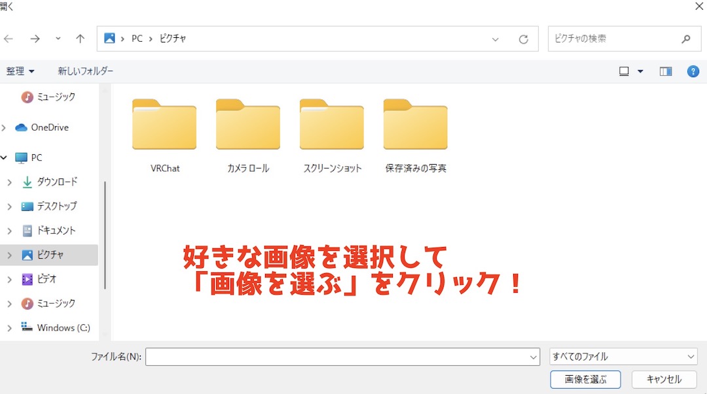Image resolution: width=707 pixels, height=394 pixels.
Task: Expand recent locations with the chevron
Action: pos(58,39)
